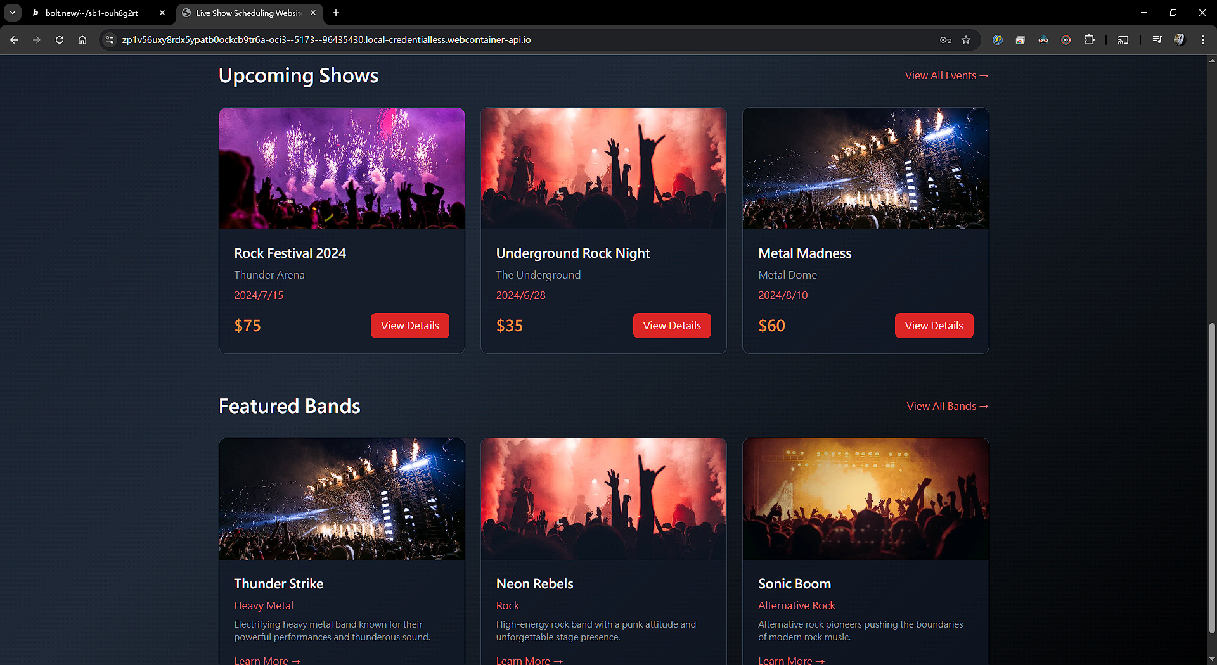Click the scrollbar down arrow

[x=1212, y=659]
